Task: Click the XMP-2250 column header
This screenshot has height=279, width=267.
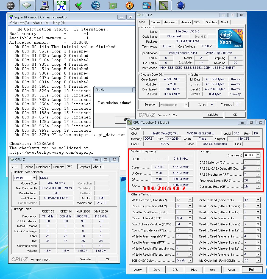Action: (x=101, y=211)
